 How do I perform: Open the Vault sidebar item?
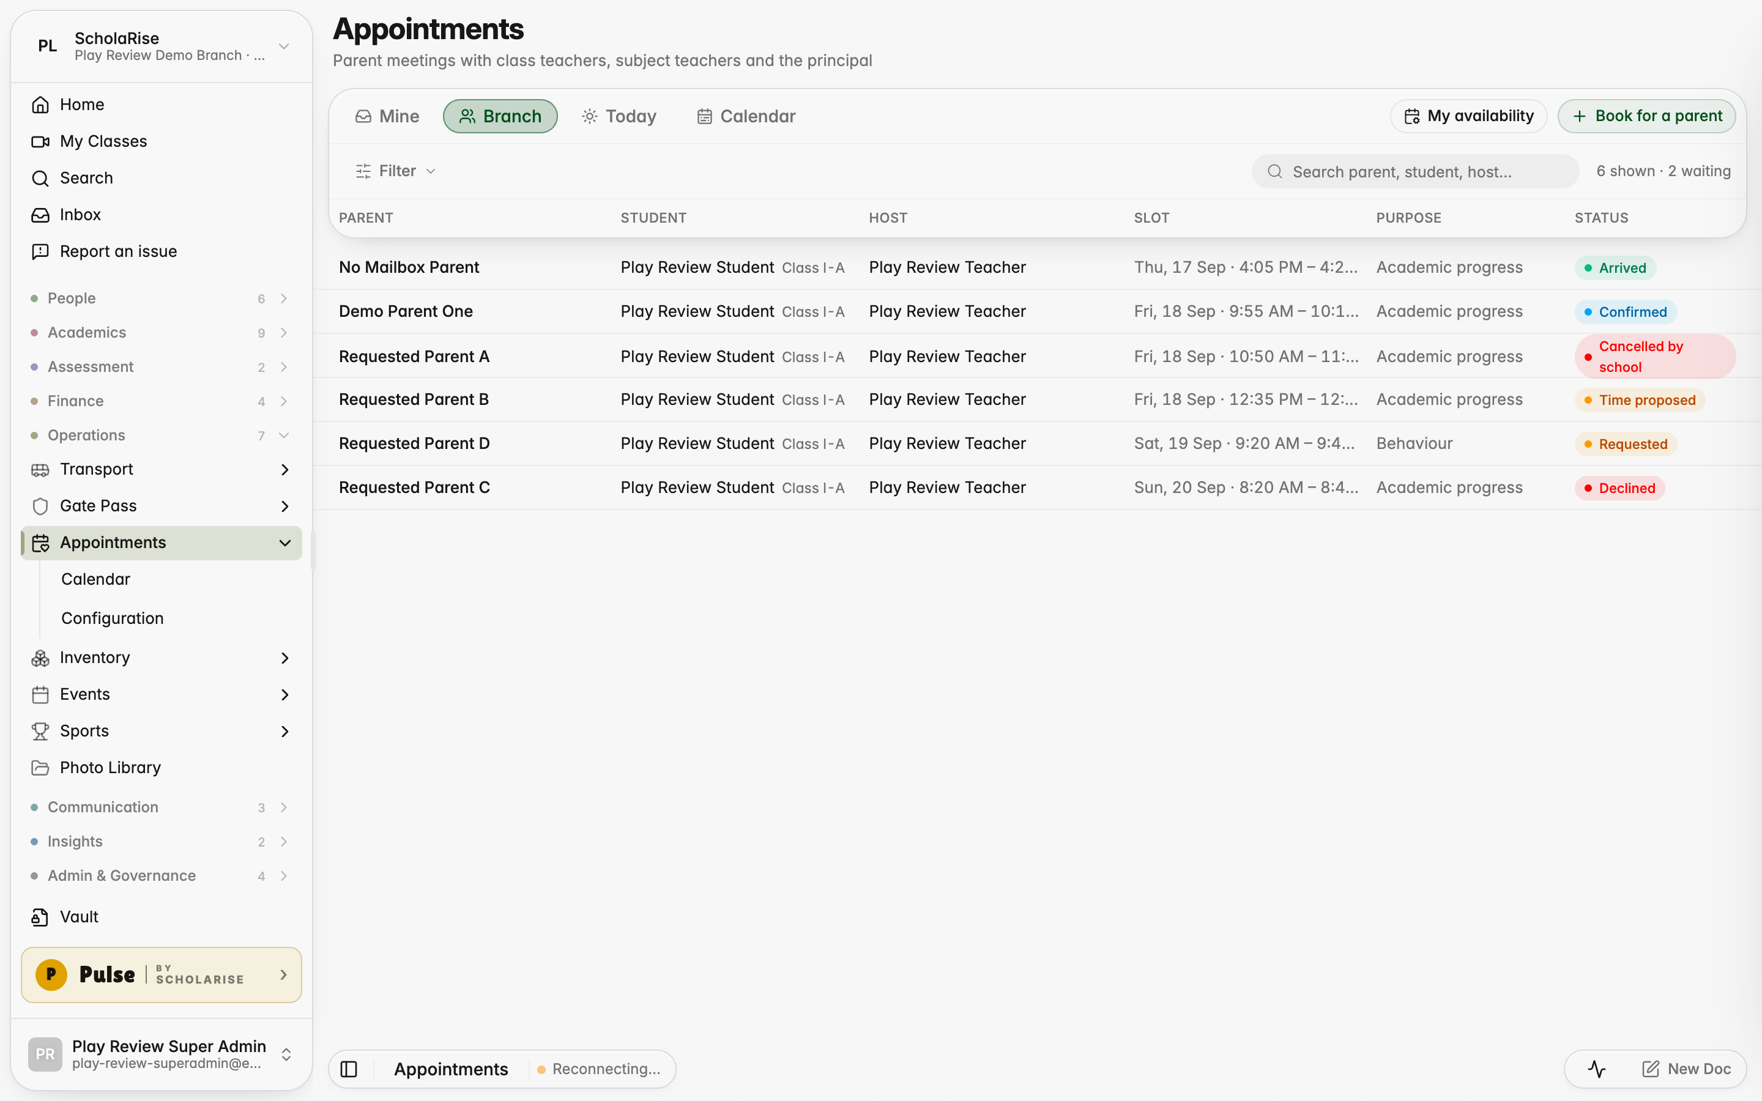click(161, 917)
